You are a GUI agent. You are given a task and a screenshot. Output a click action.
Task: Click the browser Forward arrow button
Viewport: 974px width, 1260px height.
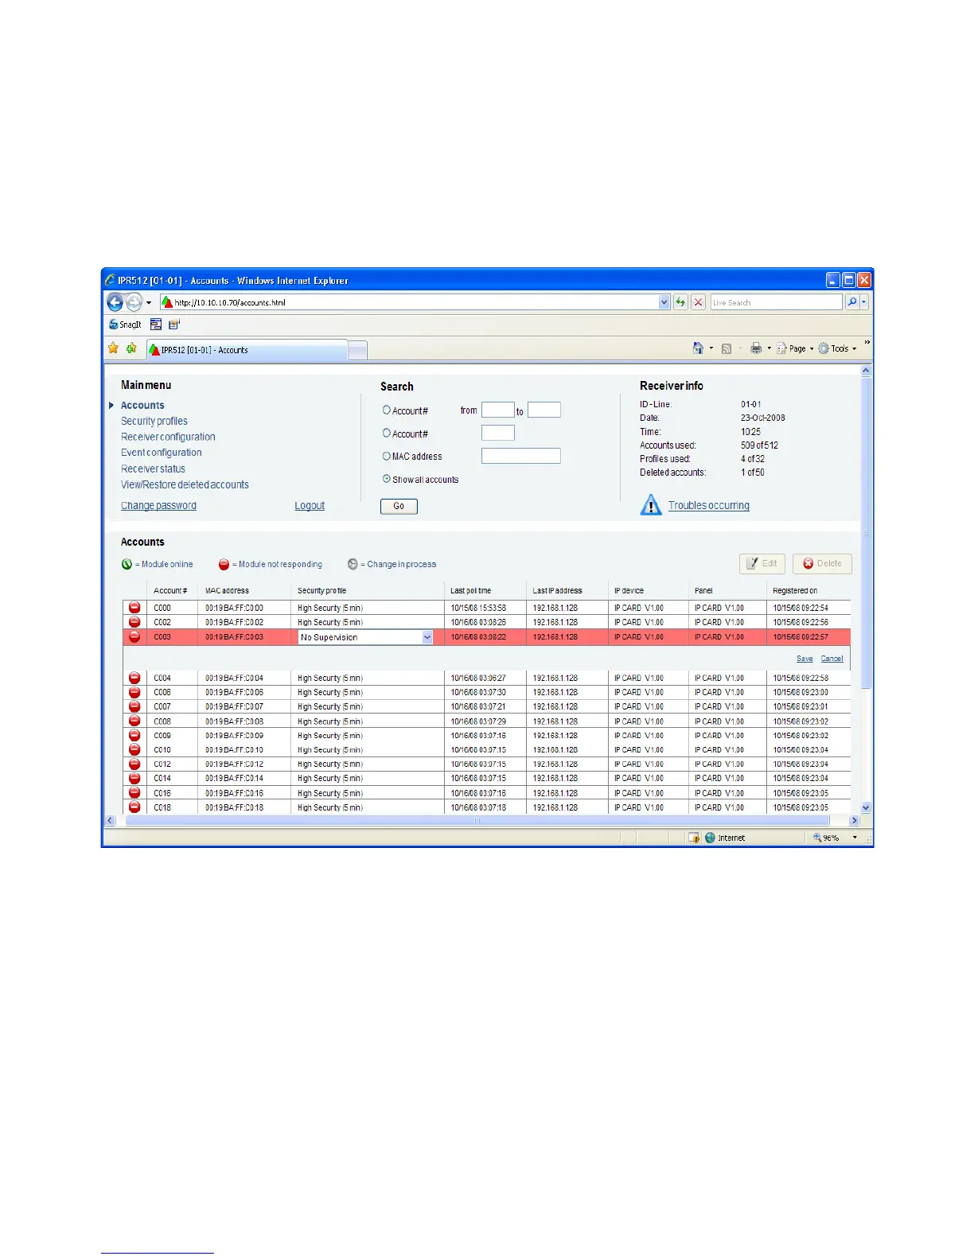pos(134,302)
